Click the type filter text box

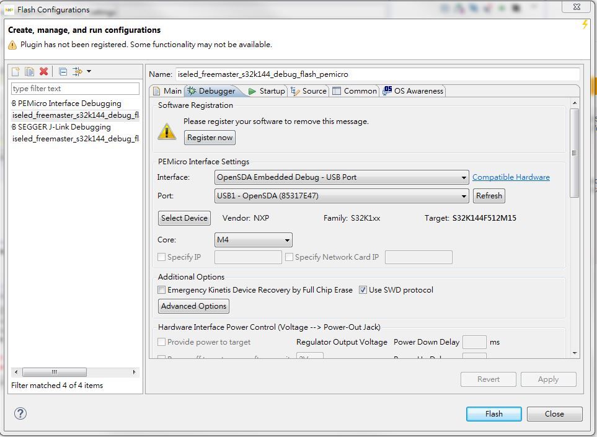coord(76,88)
